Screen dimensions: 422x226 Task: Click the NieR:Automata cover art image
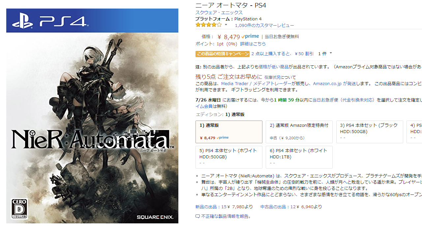click(x=92, y=116)
